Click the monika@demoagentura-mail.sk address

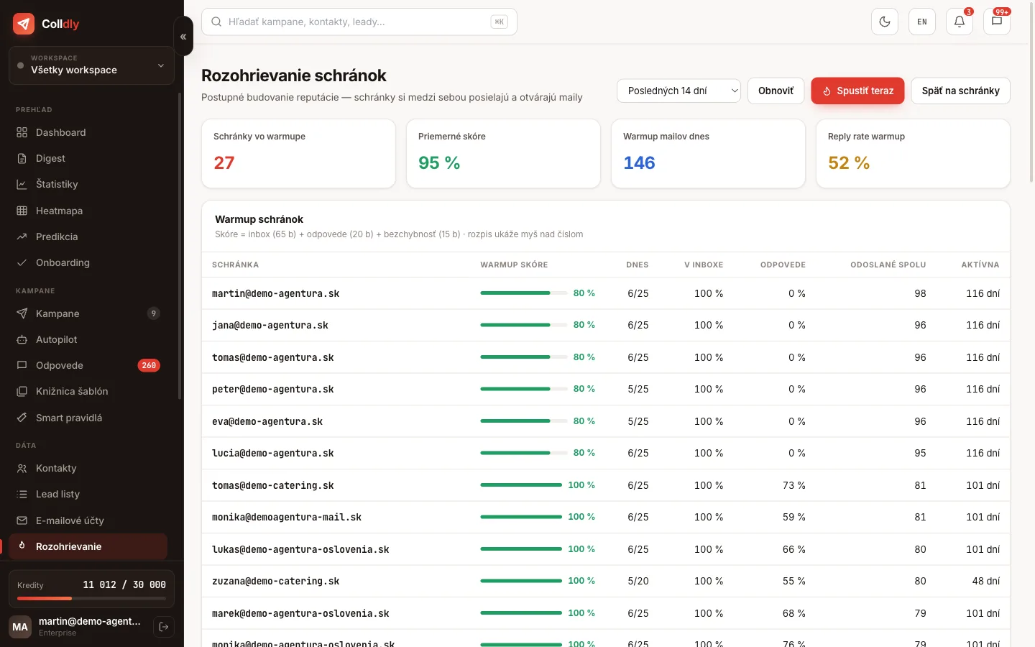(287, 517)
